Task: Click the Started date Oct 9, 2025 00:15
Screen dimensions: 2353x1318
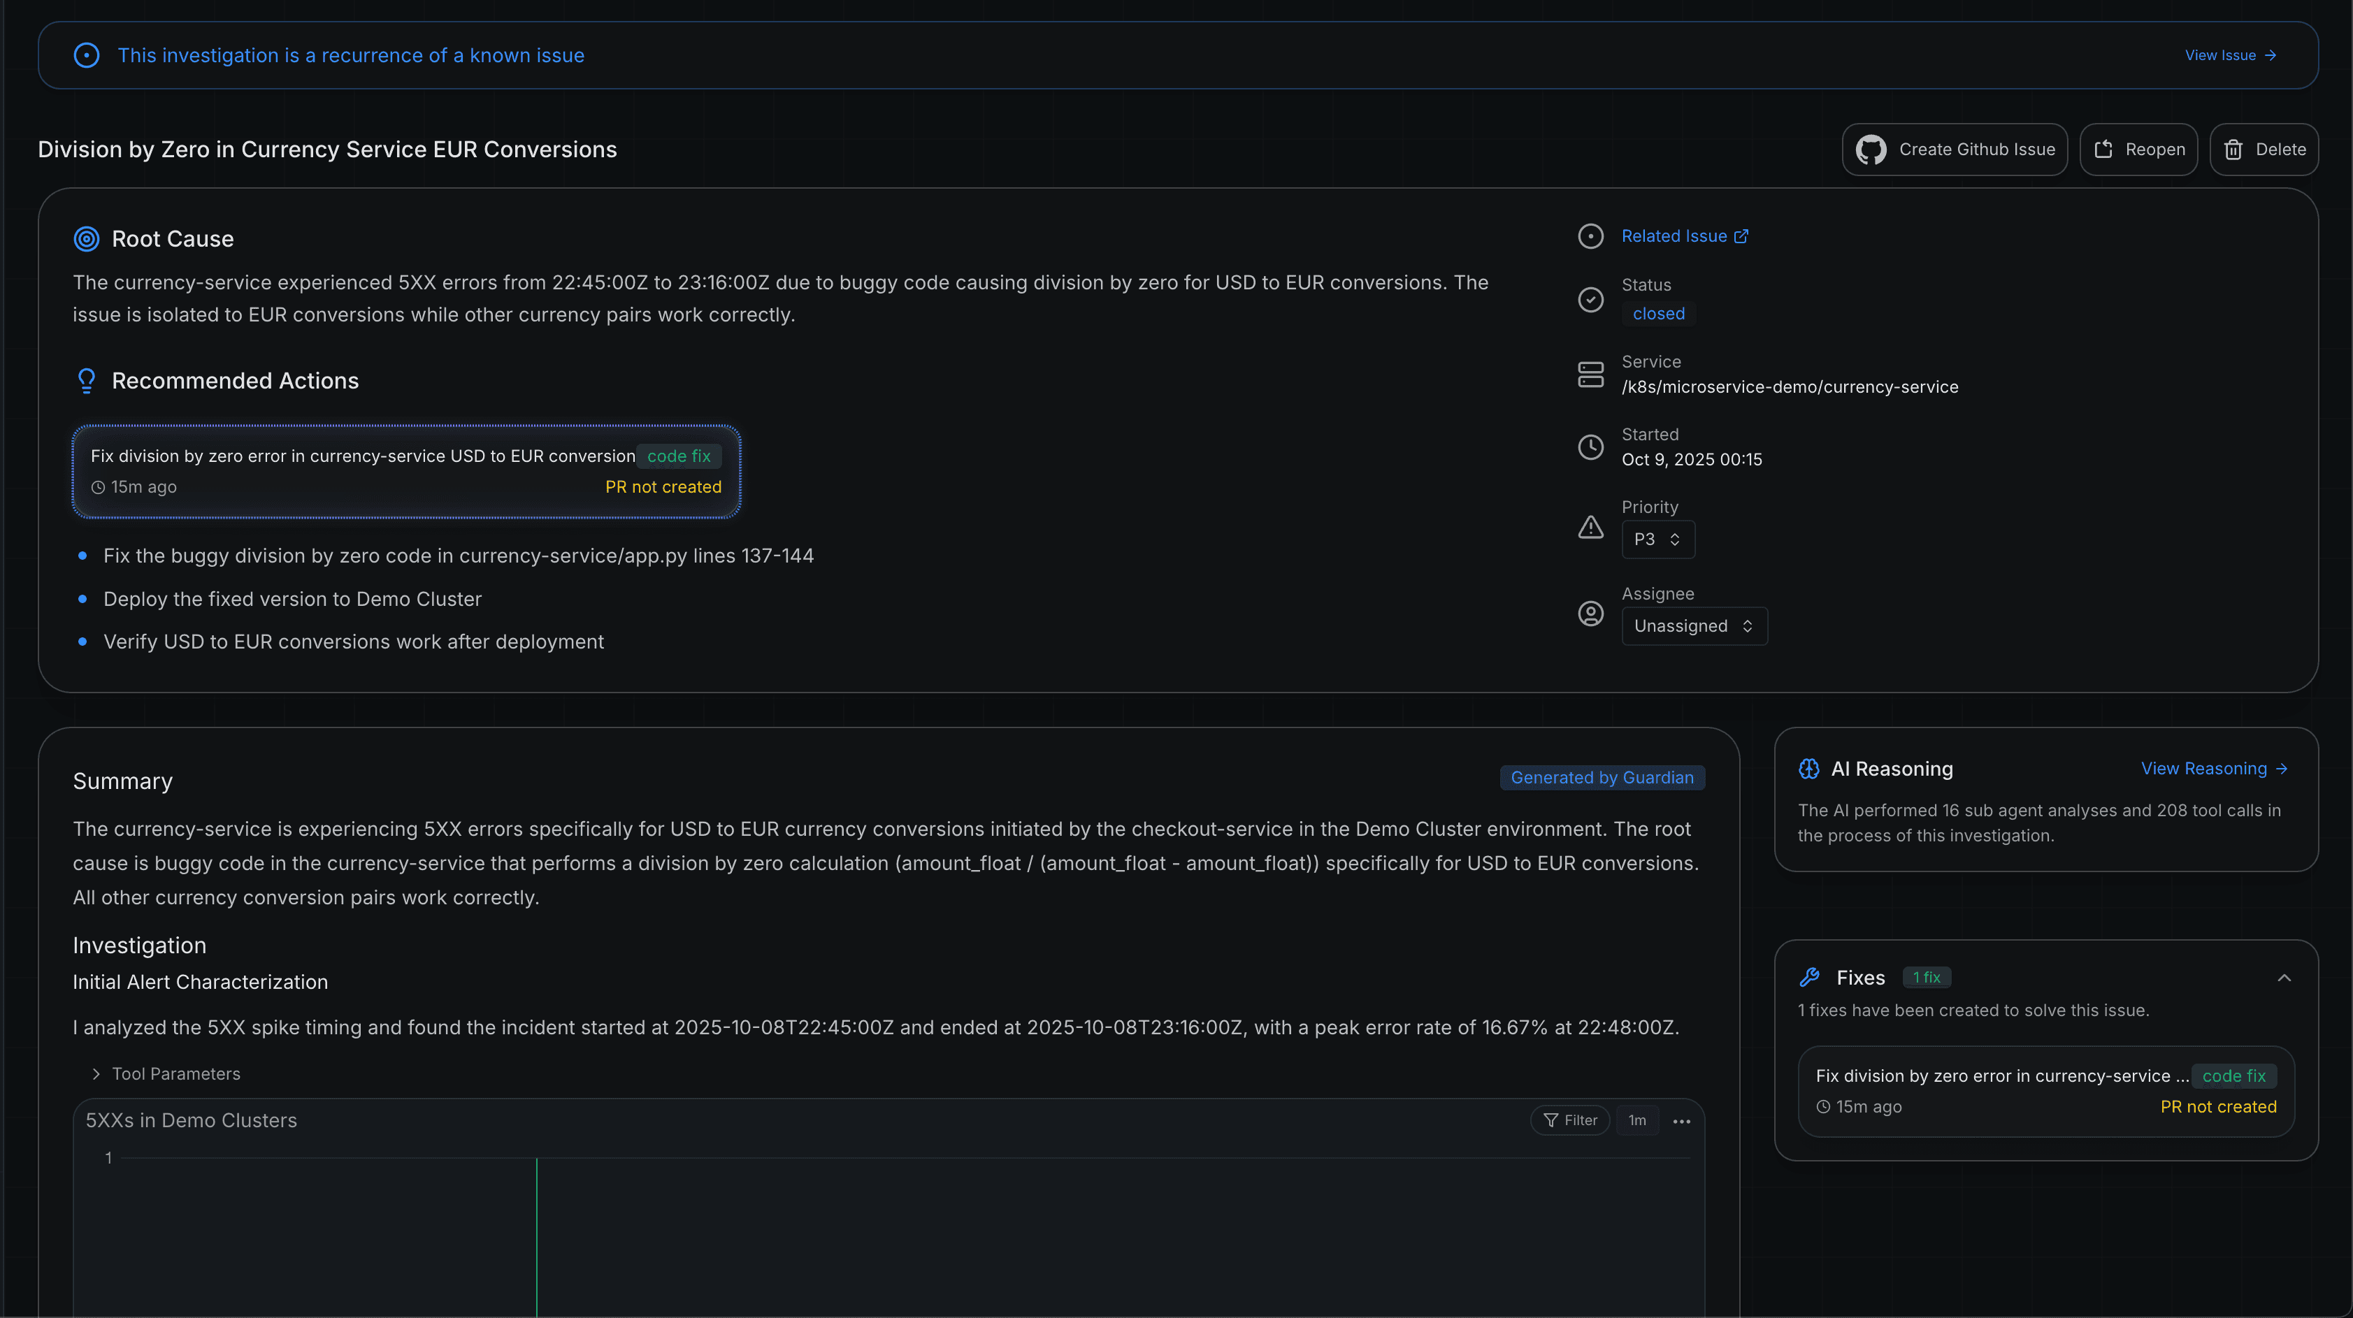Action: coord(1692,461)
